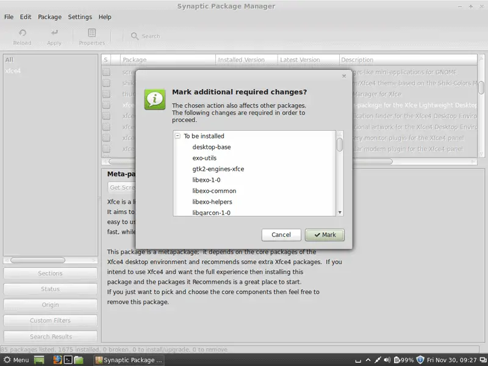This screenshot has width=488, height=366.
Task: Toggle checkbox of cellular modem plugin row
Action: tap(106, 148)
